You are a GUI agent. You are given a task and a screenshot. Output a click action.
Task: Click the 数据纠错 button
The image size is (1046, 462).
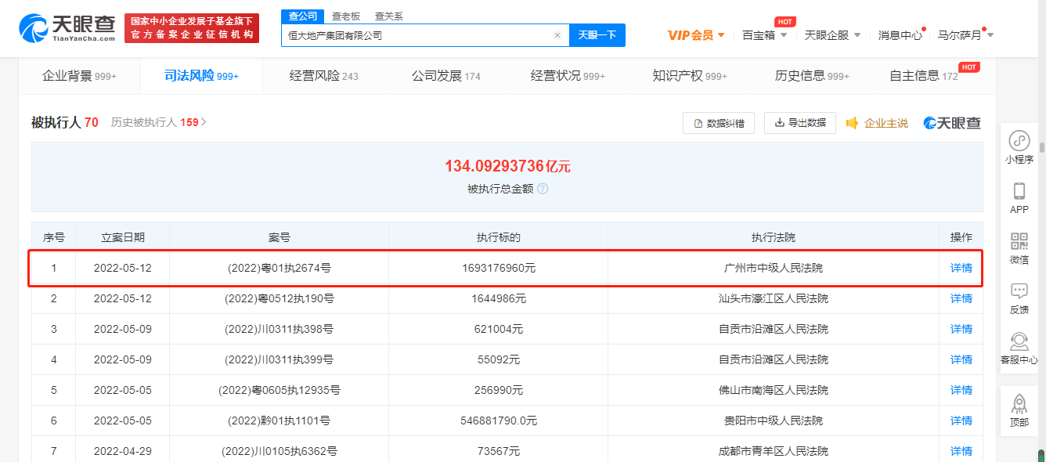click(719, 123)
